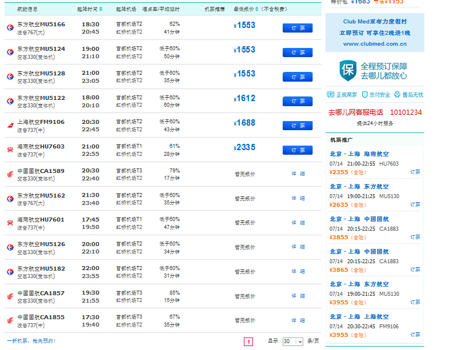Click the 机票推广 section heading
Viewport: 450px width, 350px height.
tap(341, 140)
